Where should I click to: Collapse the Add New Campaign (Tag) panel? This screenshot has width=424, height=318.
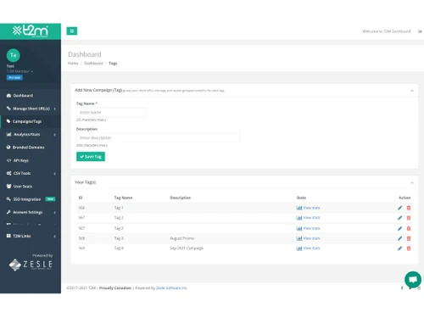click(412, 91)
